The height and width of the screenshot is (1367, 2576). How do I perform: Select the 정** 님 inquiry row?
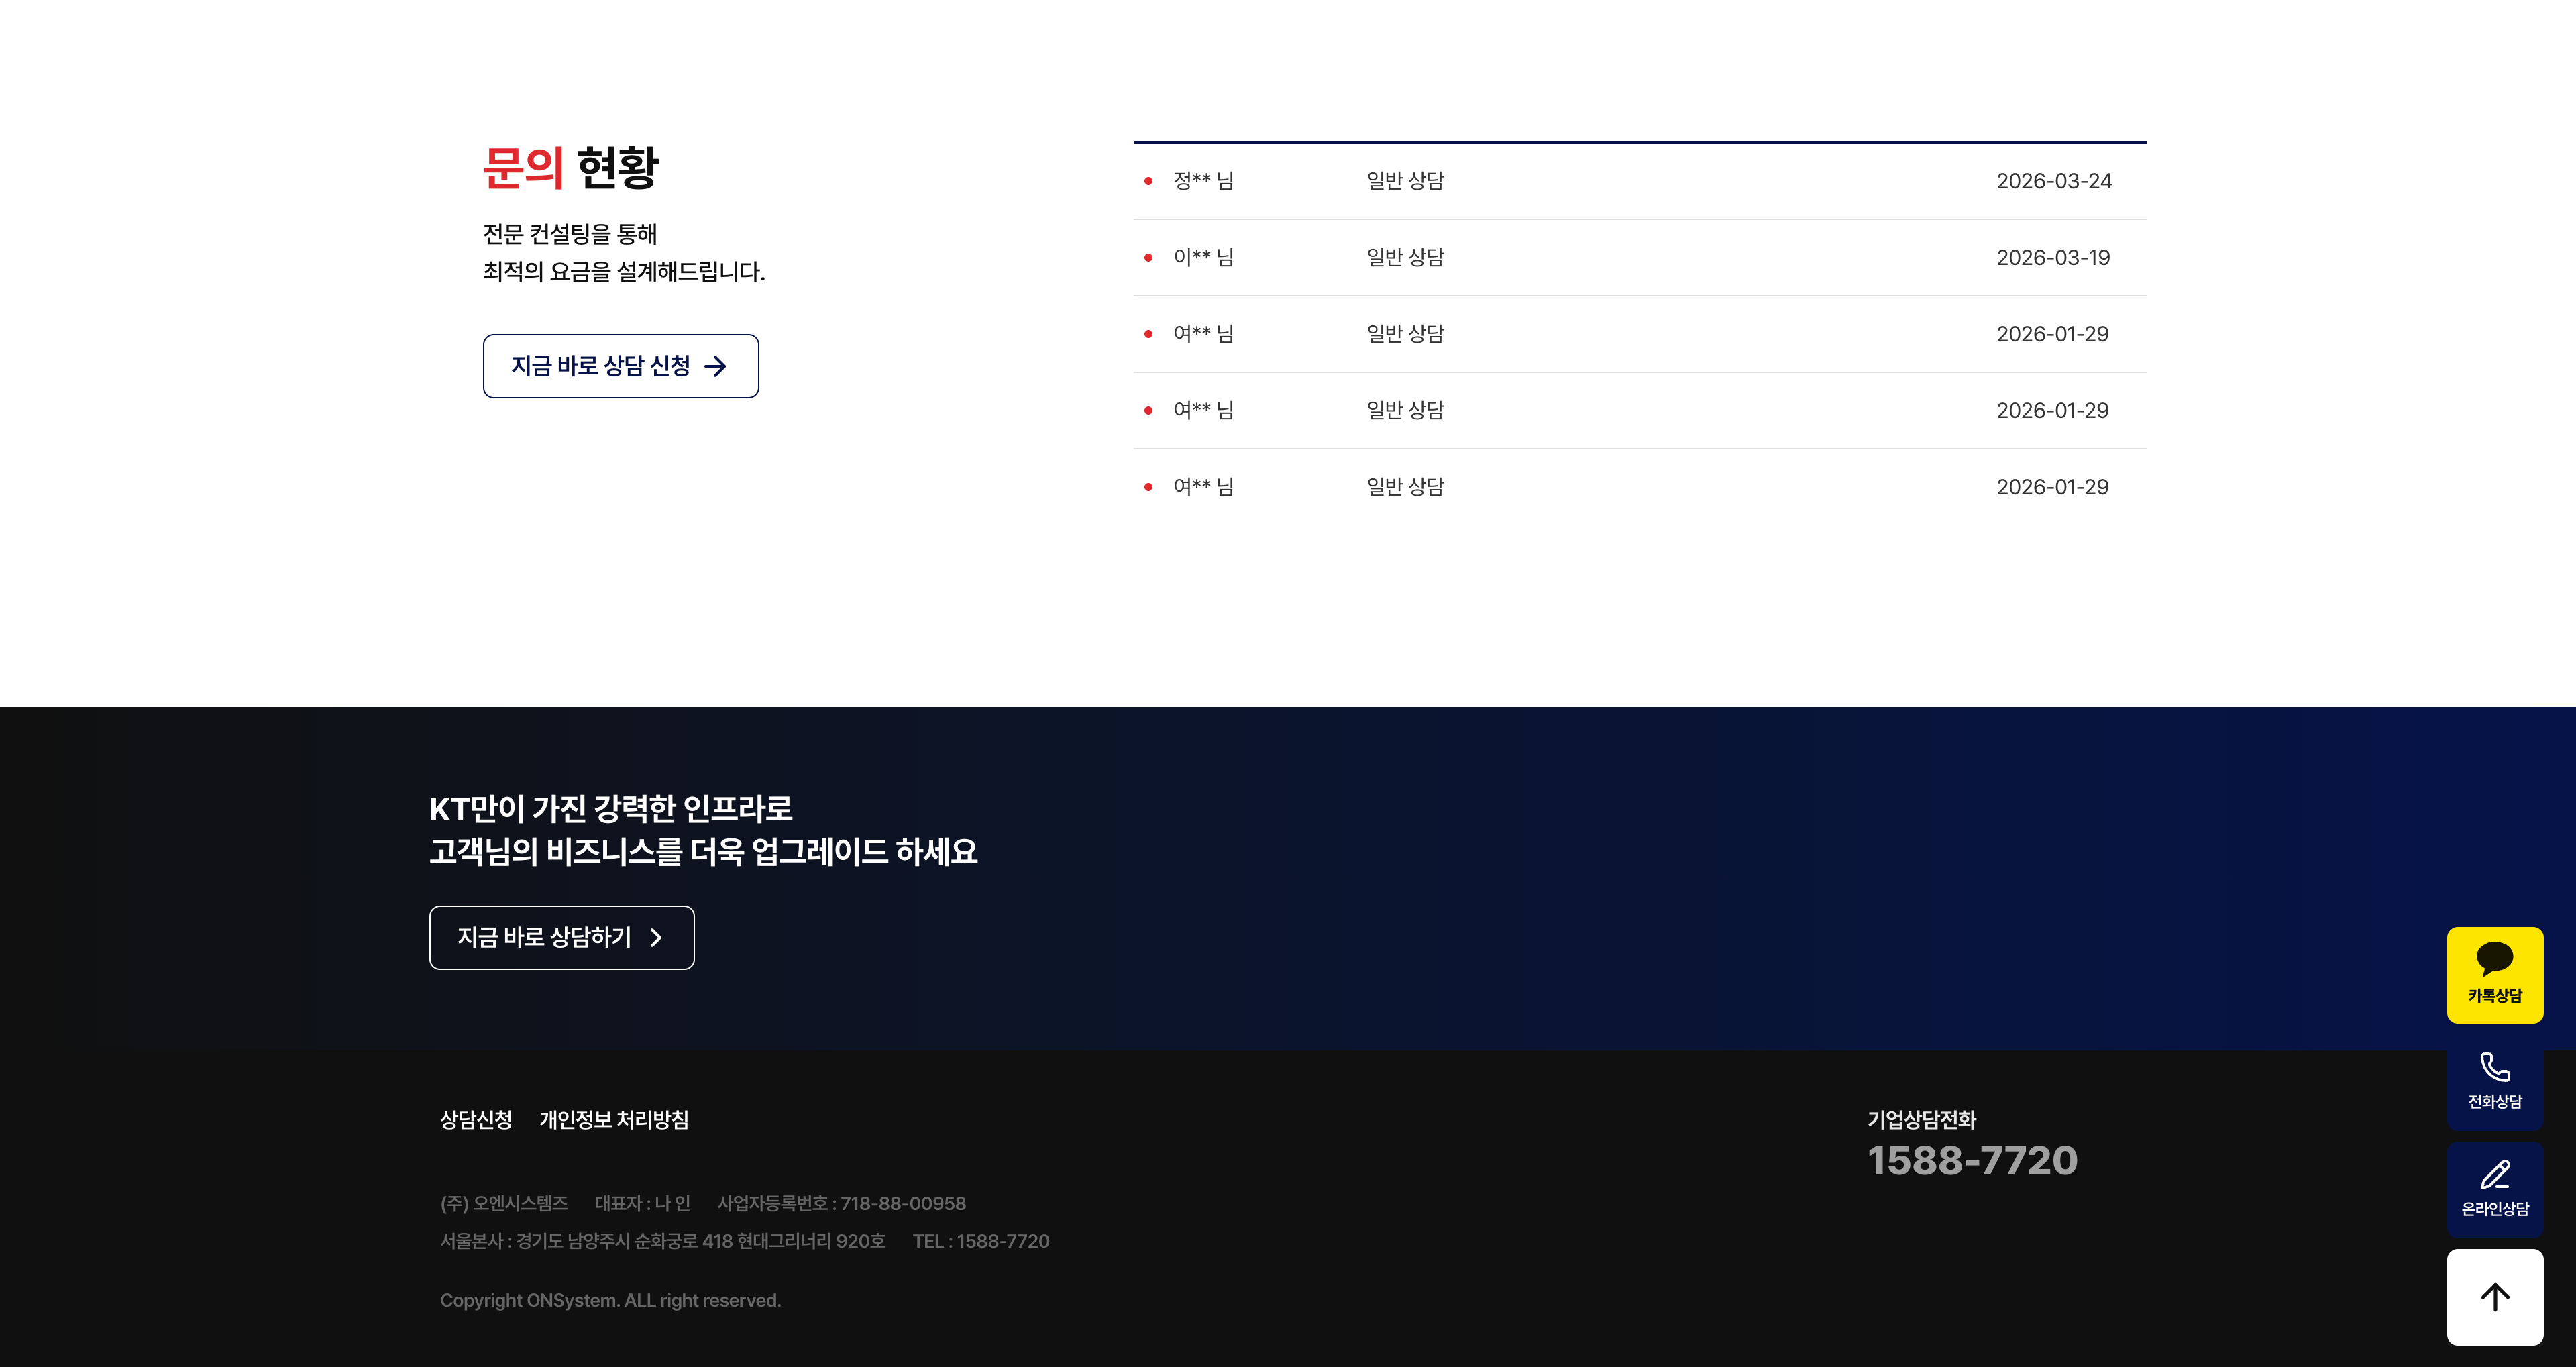(x=1639, y=181)
